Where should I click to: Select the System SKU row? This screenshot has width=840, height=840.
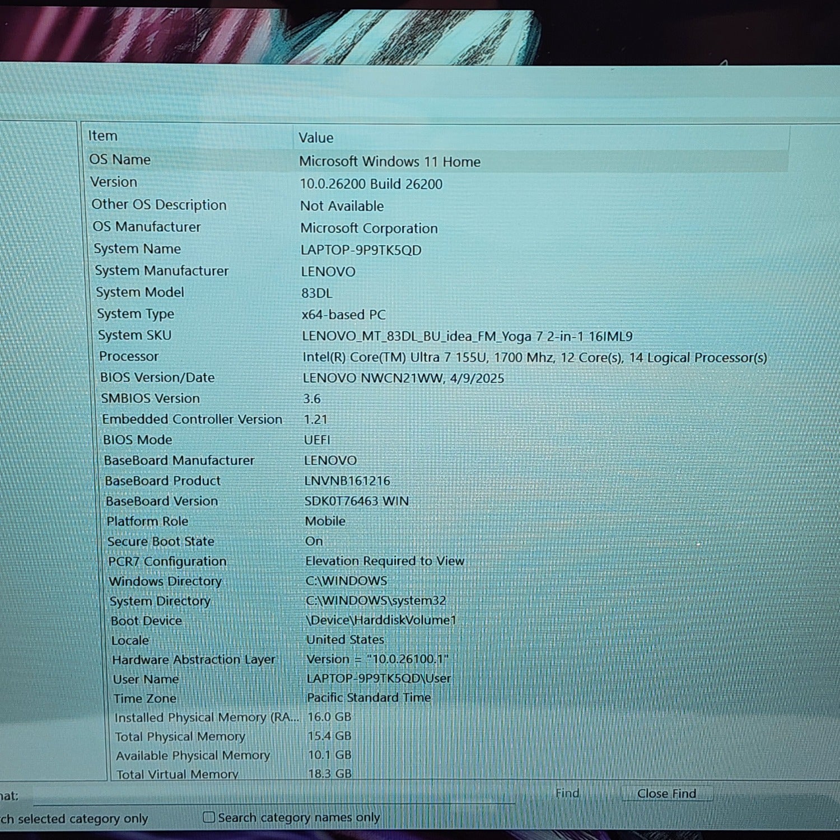[135, 335]
